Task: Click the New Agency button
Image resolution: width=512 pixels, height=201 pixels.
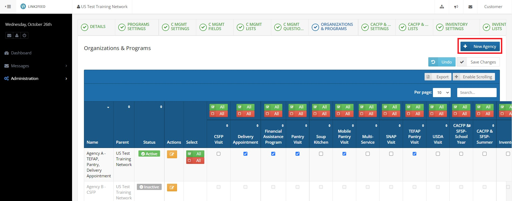Action: (x=480, y=47)
